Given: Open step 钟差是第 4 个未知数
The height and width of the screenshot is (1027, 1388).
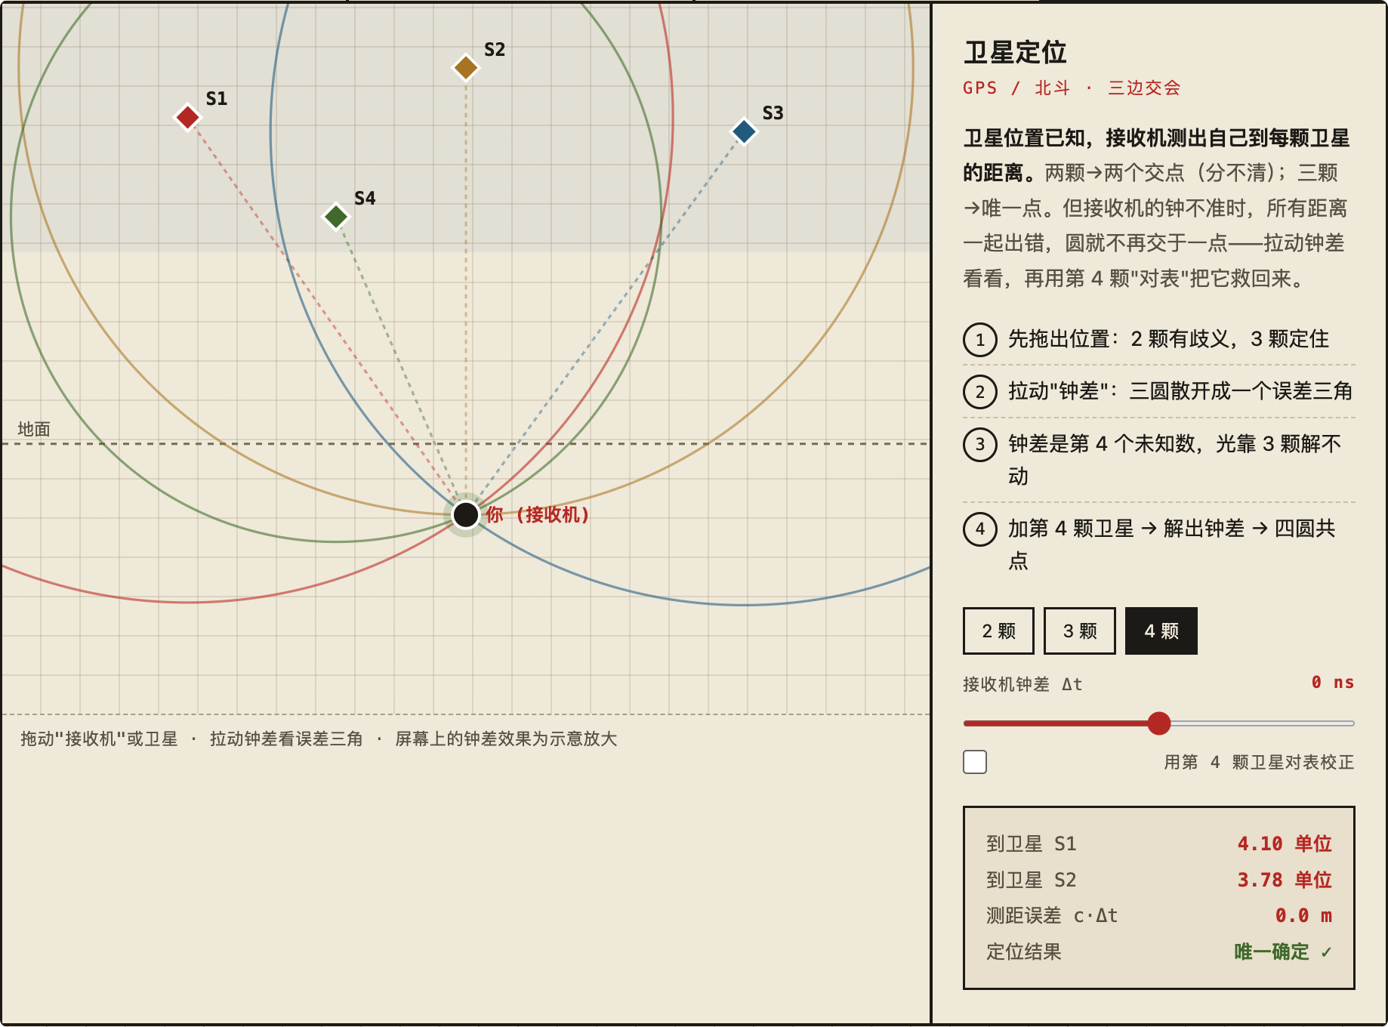Looking at the screenshot, I should point(1159,460).
